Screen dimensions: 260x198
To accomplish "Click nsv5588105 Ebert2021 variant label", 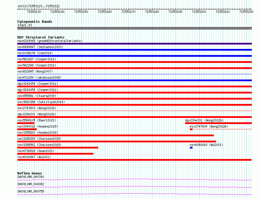I will click(37, 120).
